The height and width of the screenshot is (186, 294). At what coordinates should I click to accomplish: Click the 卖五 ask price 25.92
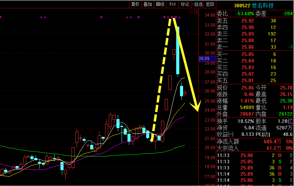coord(247,21)
